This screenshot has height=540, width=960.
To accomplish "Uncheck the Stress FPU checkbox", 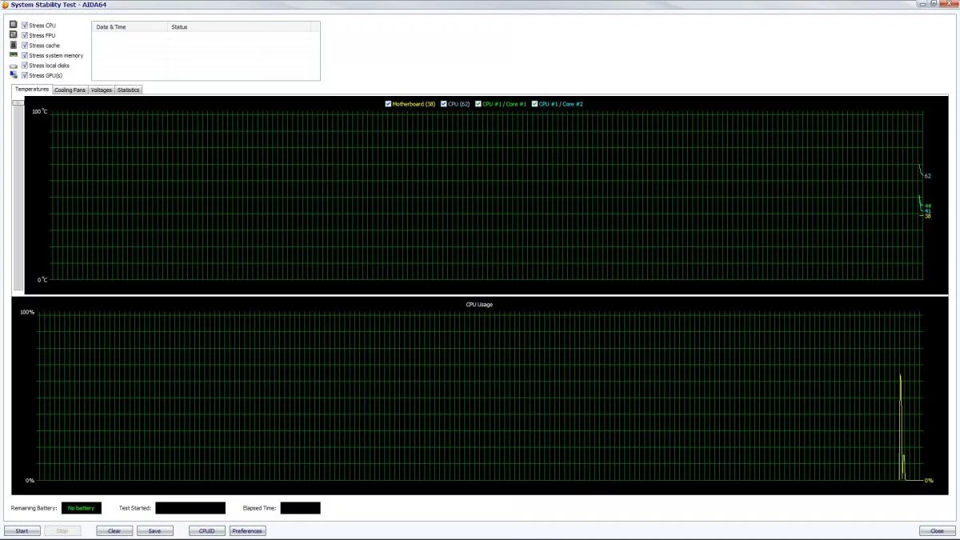I will [25, 35].
